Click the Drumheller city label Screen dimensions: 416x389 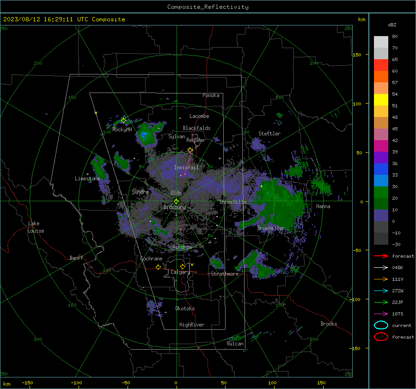click(271, 228)
